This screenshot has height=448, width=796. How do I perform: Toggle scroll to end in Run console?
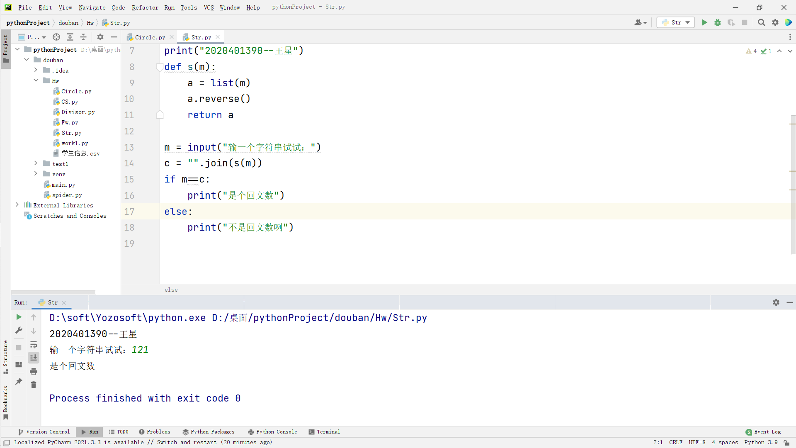coord(34,358)
